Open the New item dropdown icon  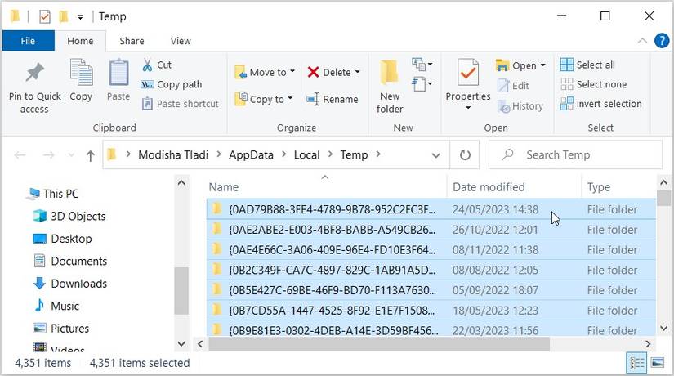pos(422,65)
